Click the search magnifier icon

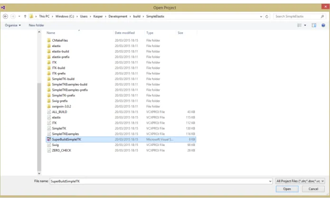click(x=322, y=17)
